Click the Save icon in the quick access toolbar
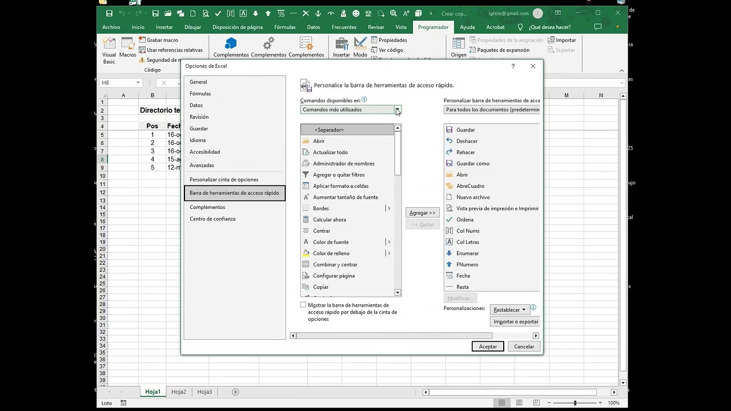This screenshot has height=411, width=731. tap(109, 13)
